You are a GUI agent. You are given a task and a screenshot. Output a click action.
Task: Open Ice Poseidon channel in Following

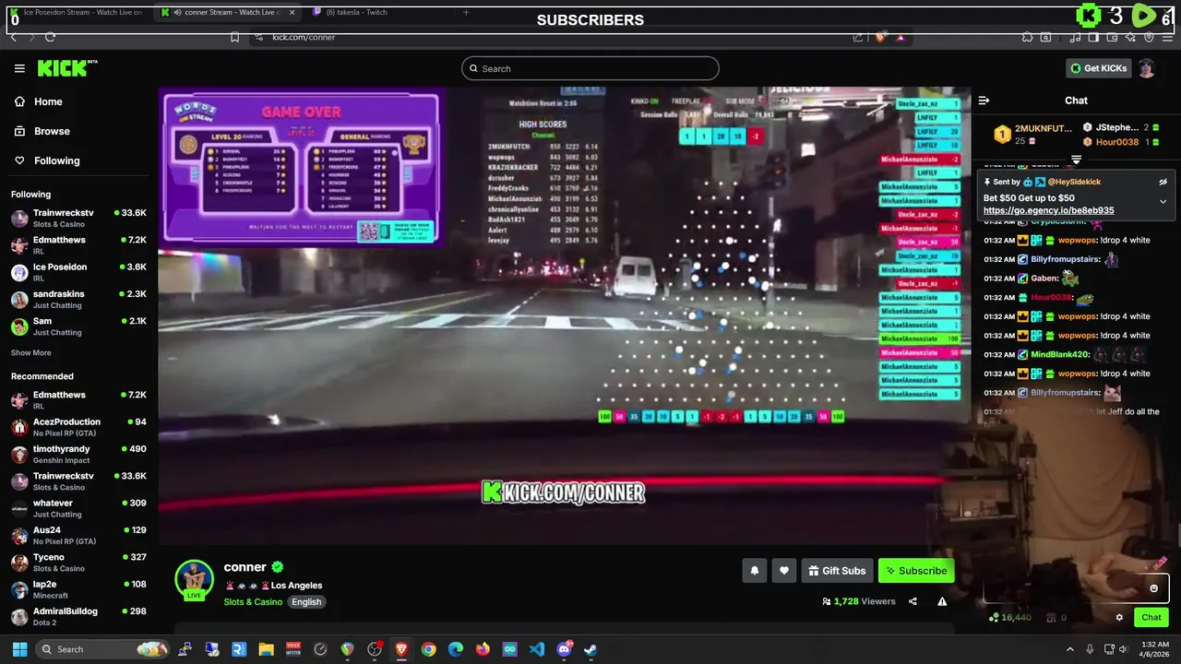tap(78, 272)
